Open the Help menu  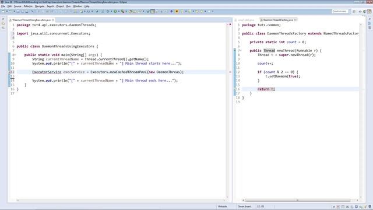pyautogui.click(x=87, y=6)
